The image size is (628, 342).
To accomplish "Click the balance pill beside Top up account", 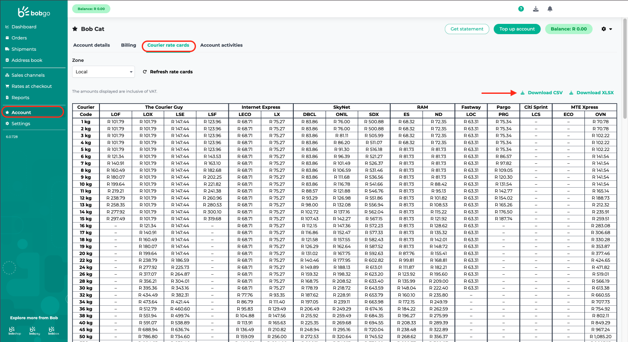I will (x=569, y=29).
